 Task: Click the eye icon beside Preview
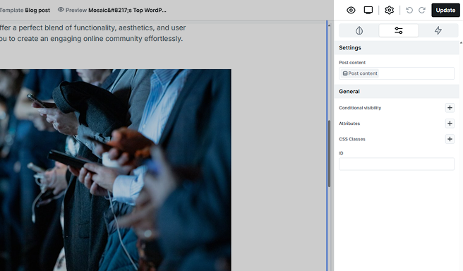[x=61, y=10]
